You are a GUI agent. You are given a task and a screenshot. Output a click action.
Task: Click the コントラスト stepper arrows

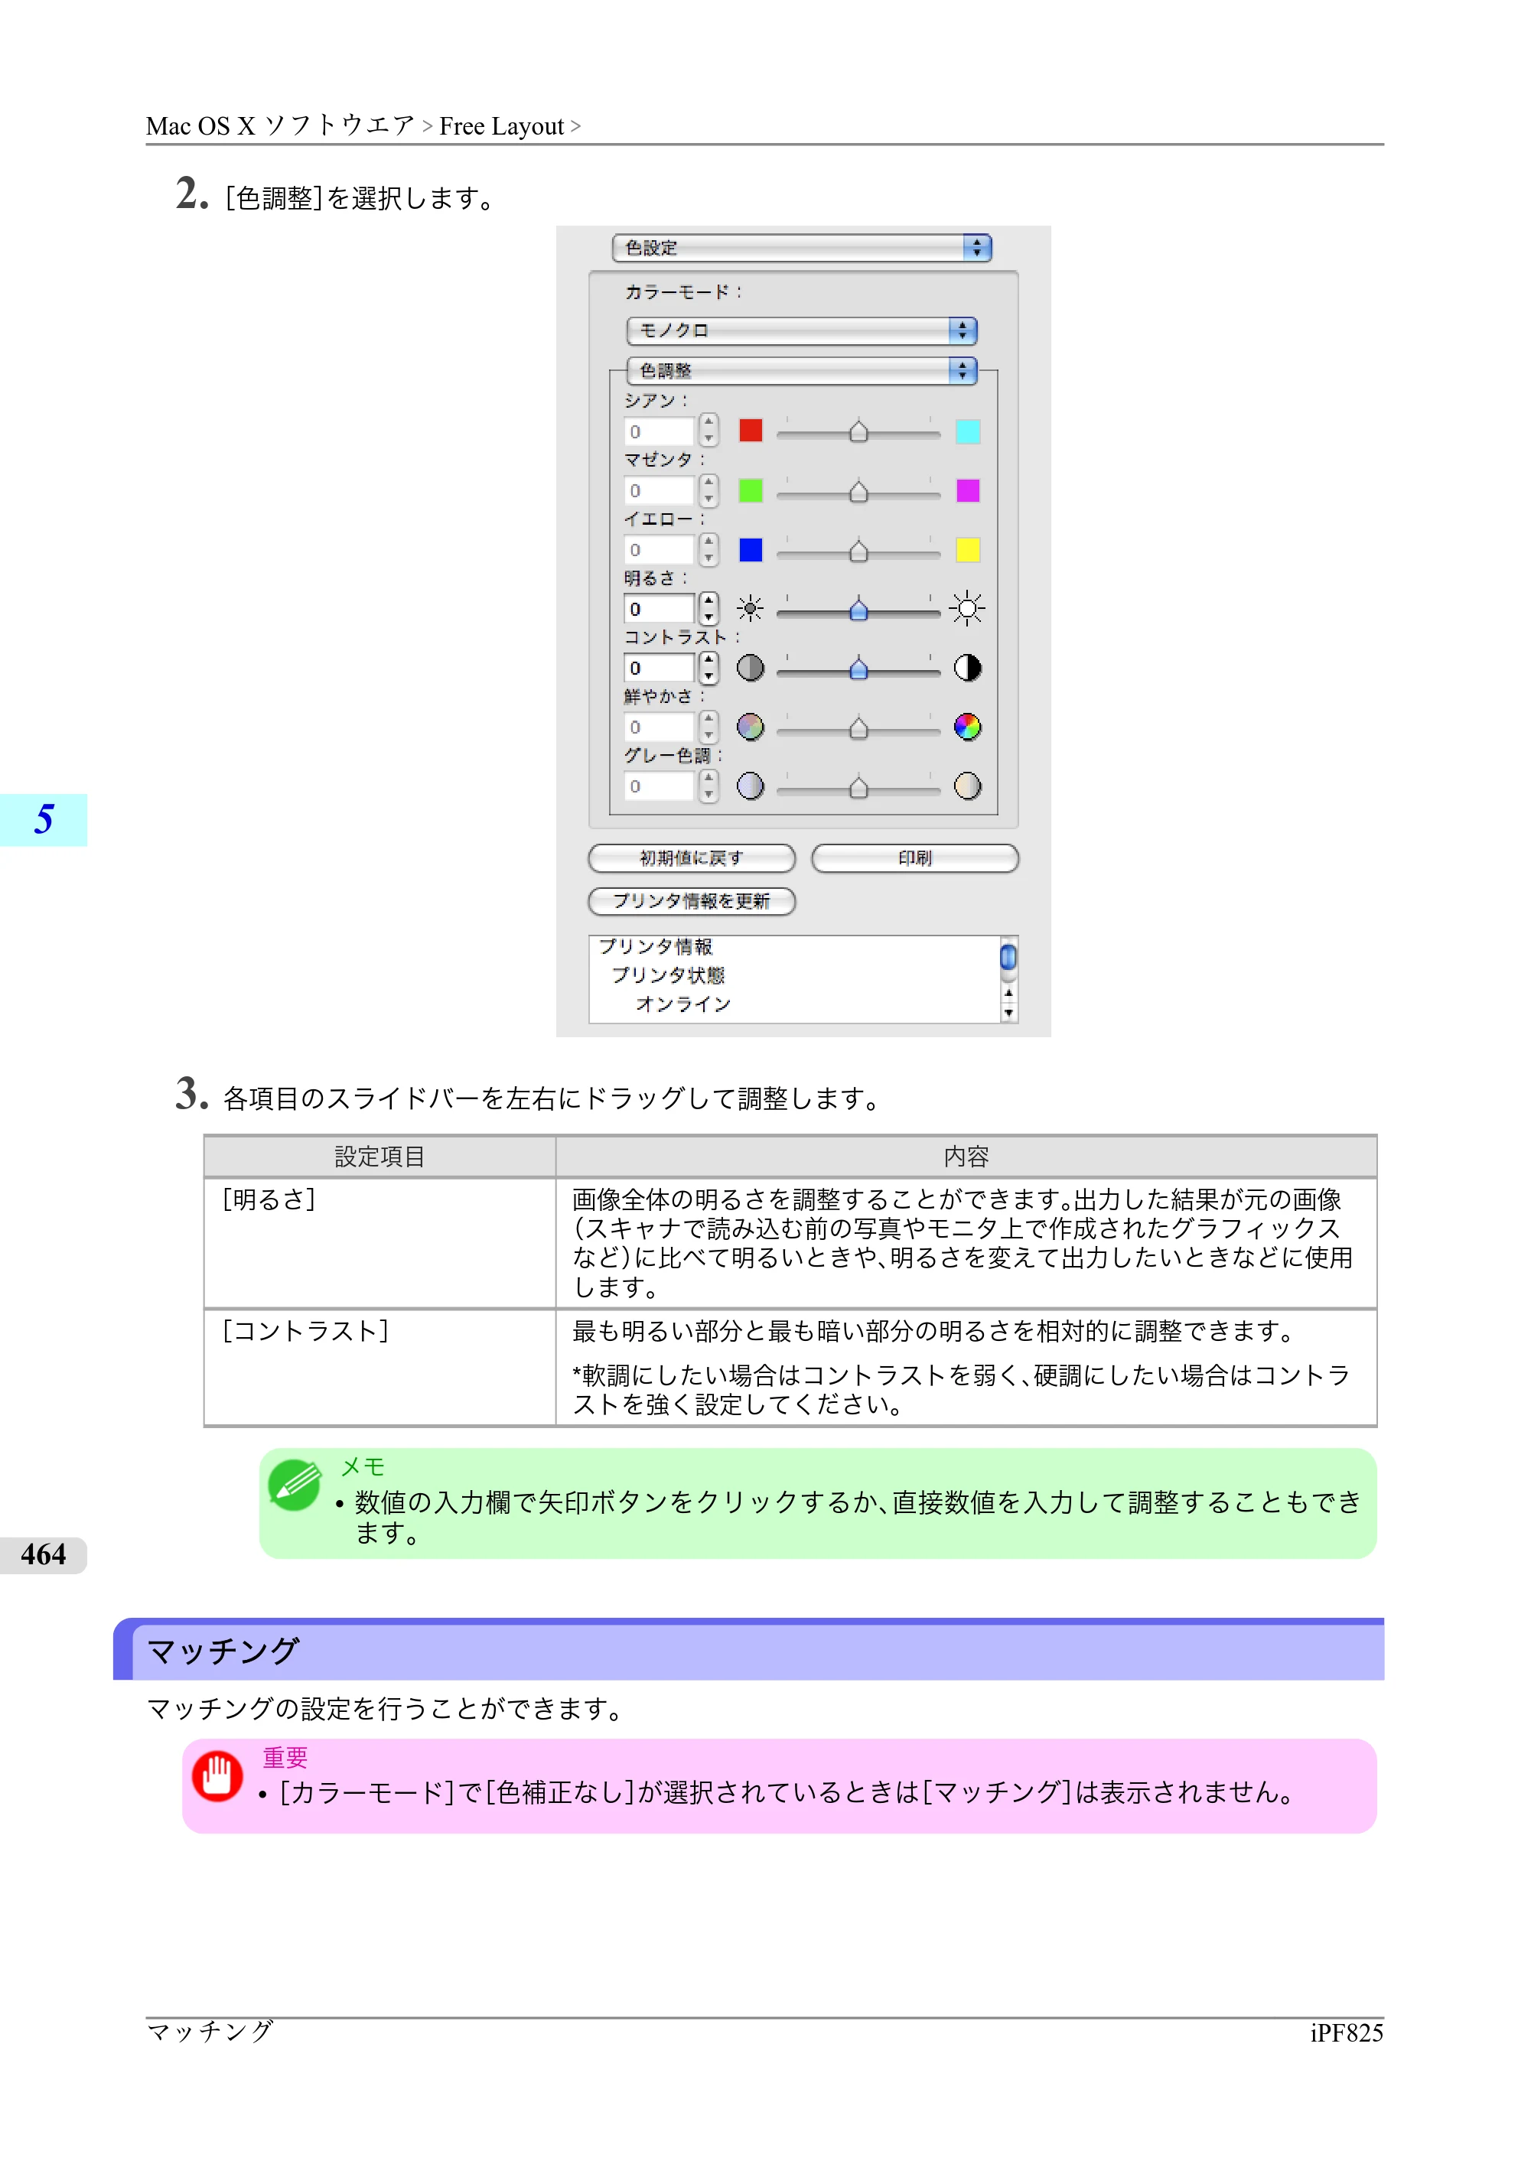click(x=709, y=669)
